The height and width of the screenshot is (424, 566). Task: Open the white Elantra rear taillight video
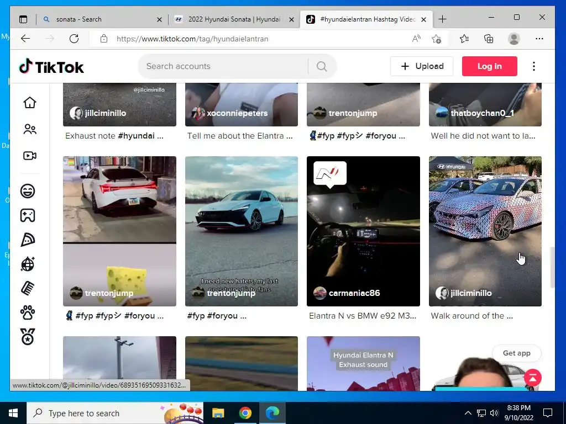point(119,231)
